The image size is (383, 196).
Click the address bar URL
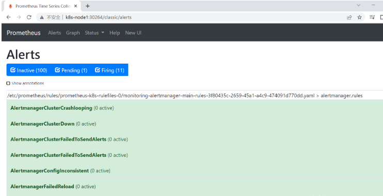99,18
